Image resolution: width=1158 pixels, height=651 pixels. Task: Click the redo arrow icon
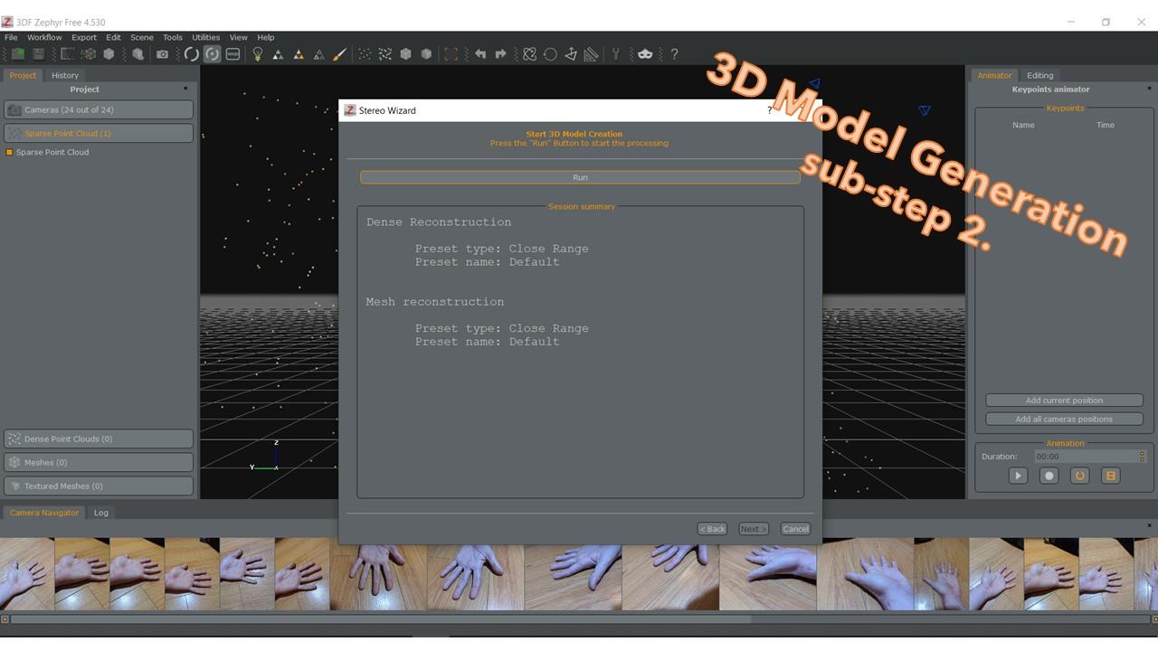[x=500, y=54]
